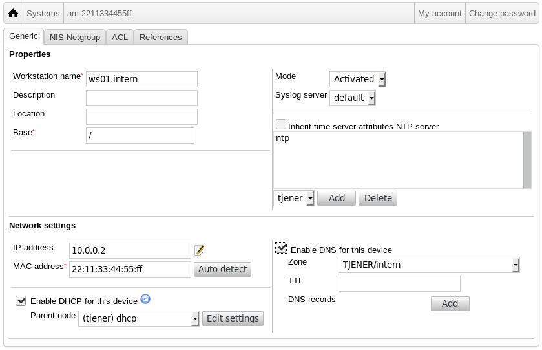542x350 pixels.
Task: Open the DHCP Parent node dropdown
Action: [139, 318]
